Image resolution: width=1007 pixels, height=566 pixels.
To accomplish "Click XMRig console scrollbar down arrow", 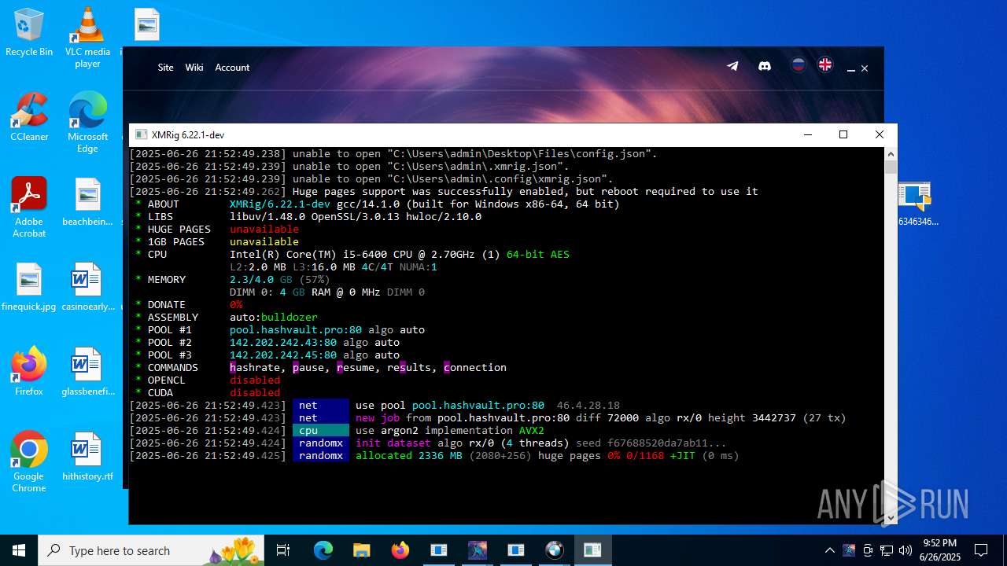I will point(891,518).
